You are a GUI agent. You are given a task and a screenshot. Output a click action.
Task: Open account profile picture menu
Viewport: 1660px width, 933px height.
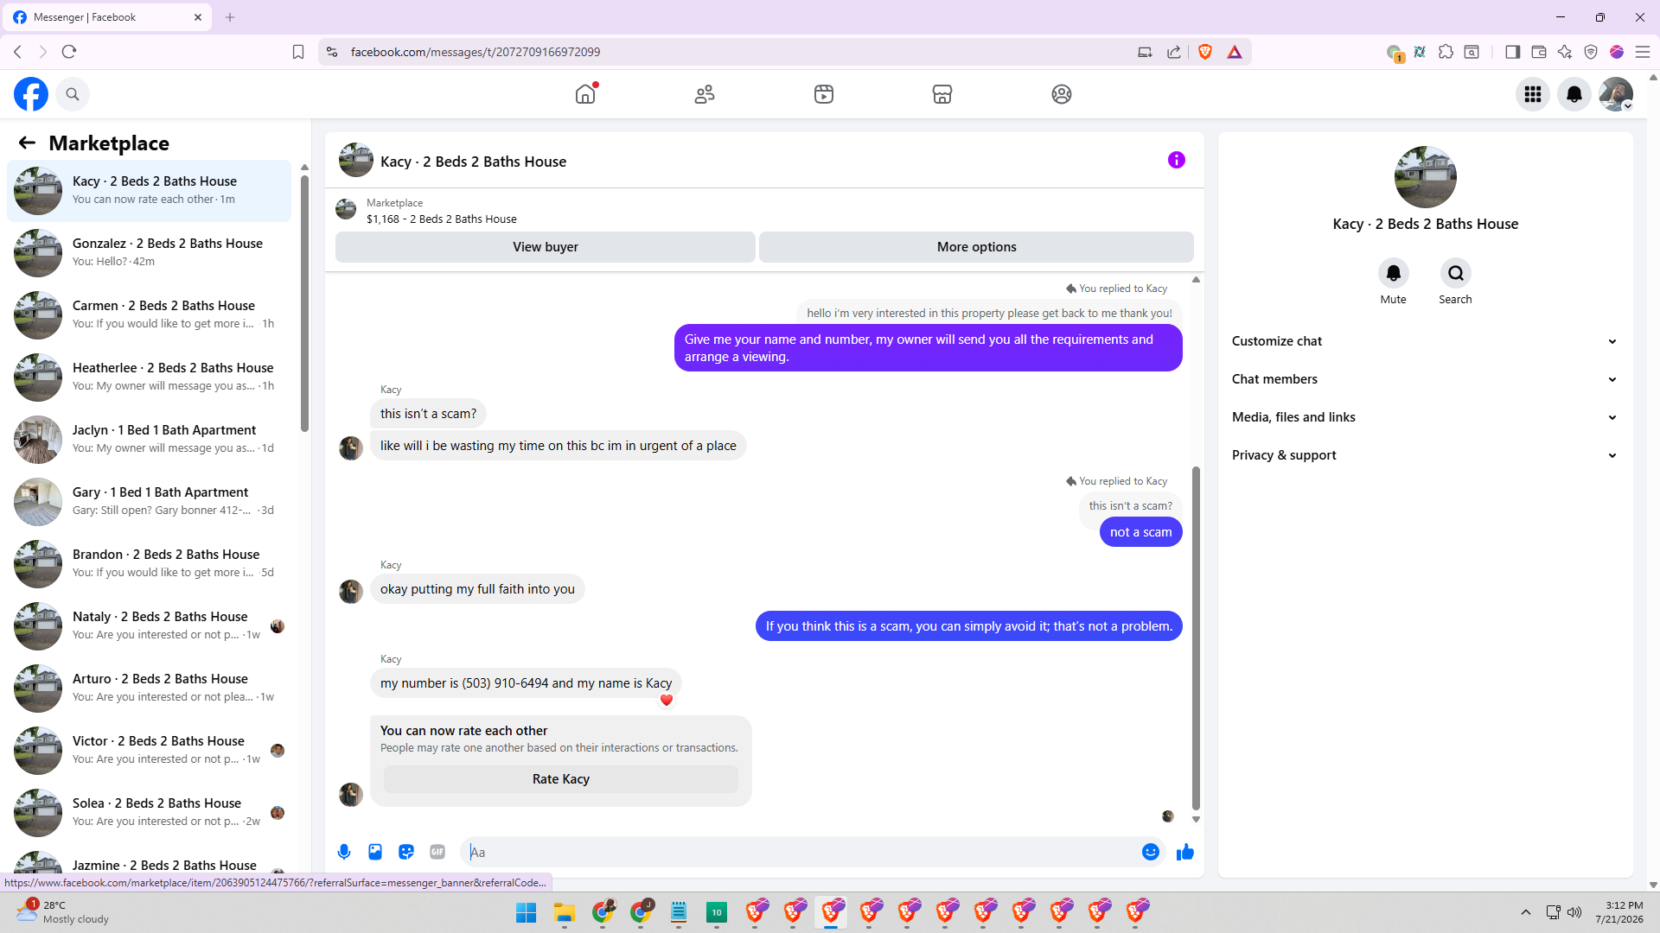coord(1616,94)
